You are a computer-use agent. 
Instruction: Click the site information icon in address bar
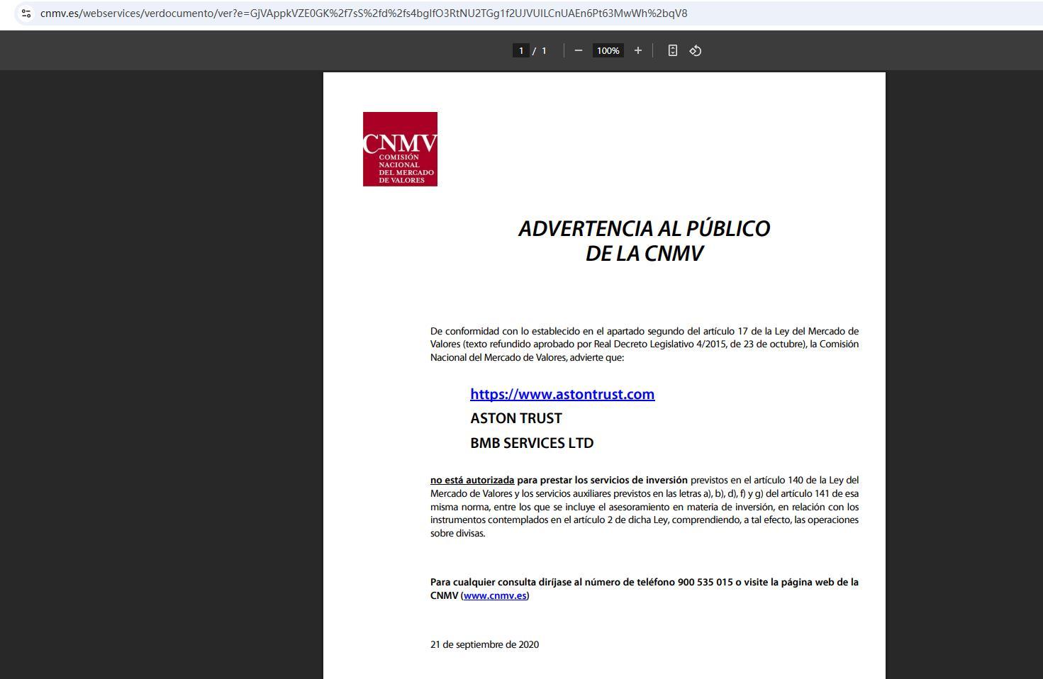[26, 13]
